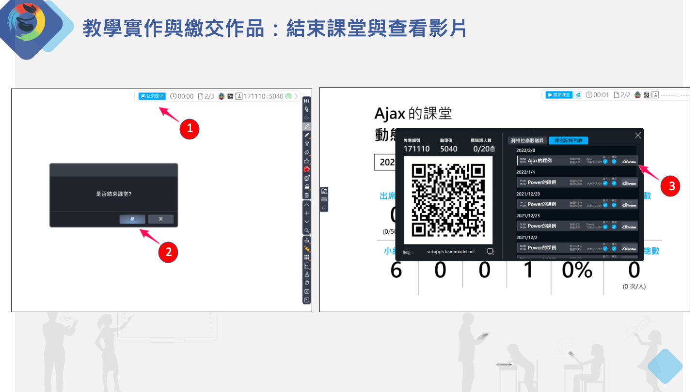
Task: Click the avatar icon beside 2/3
Action: click(222, 96)
